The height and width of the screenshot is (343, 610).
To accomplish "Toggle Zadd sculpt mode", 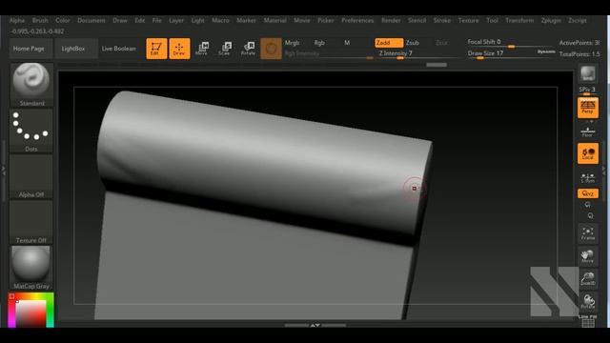I will pyautogui.click(x=389, y=43).
